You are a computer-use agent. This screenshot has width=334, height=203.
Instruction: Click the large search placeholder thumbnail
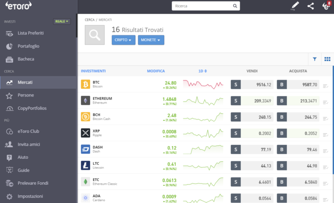tap(95, 35)
